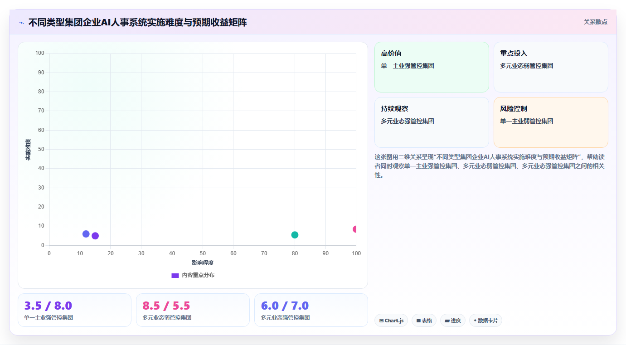The width and height of the screenshot is (626, 345).
Task: Click the 数据卡片 sparkle icon
Action: coord(475,321)
